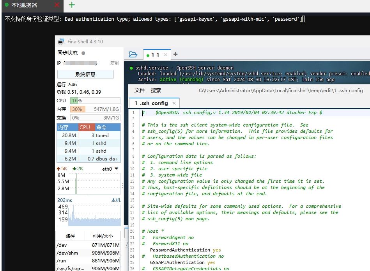This screenshot has width=370, height=271.
Task: Click the editor file path text
Action: tap(281, 90)
